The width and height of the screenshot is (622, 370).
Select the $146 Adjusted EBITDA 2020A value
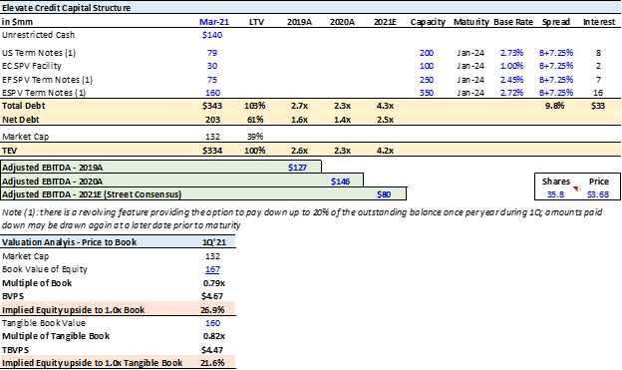click(x=340, y=182)
